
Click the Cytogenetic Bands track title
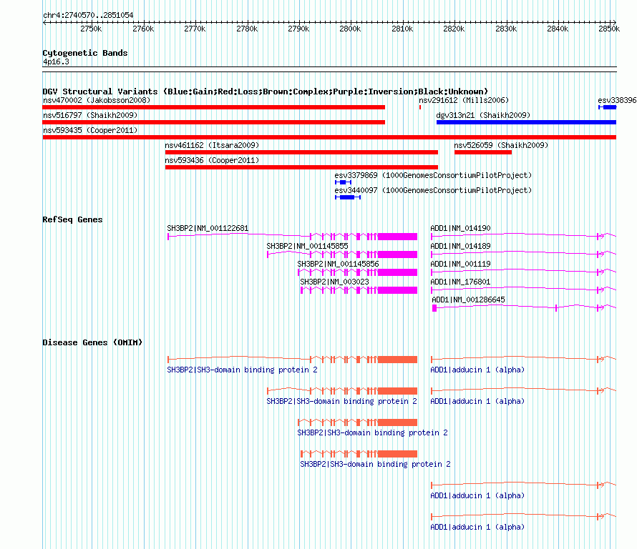point(85,53)
